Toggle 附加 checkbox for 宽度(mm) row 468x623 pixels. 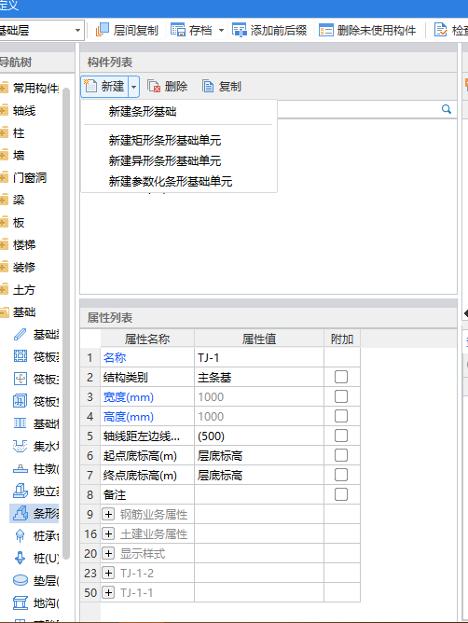[x=341, y=396]
